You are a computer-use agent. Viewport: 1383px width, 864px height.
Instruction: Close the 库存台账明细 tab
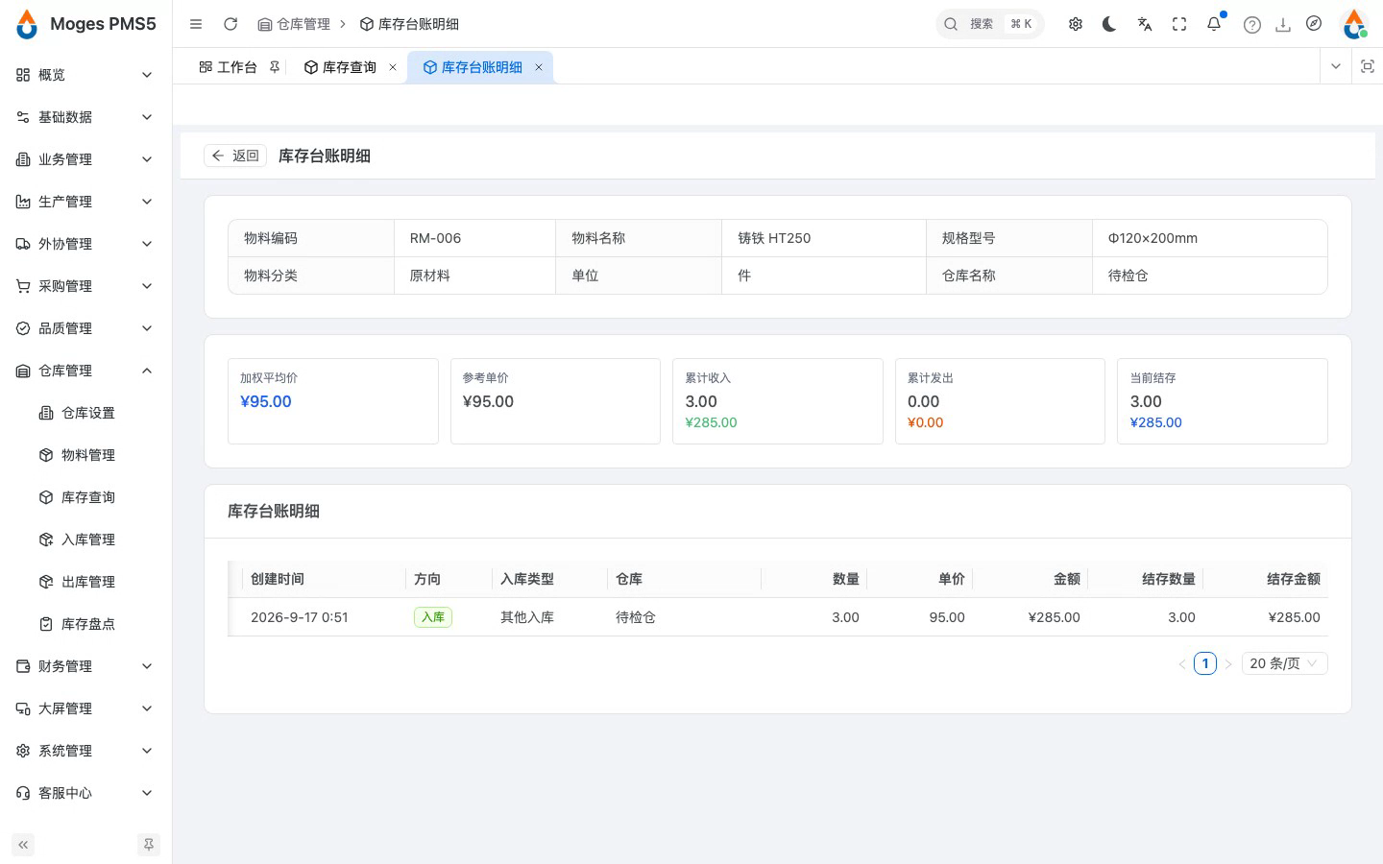click(x=539, y=67)
